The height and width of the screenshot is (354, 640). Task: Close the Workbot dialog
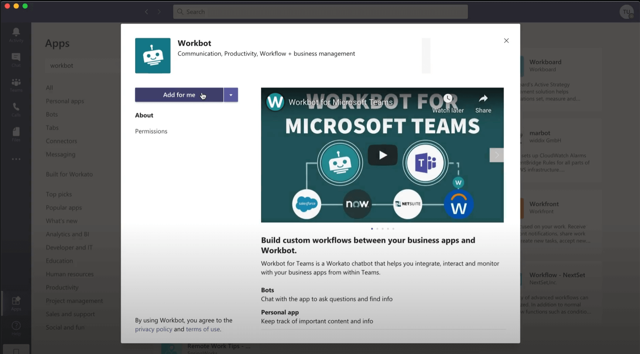coord(506,41)
